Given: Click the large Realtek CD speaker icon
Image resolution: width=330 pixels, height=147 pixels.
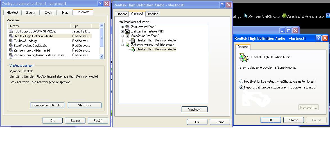Looking at the screenshot, I should 244,58.
